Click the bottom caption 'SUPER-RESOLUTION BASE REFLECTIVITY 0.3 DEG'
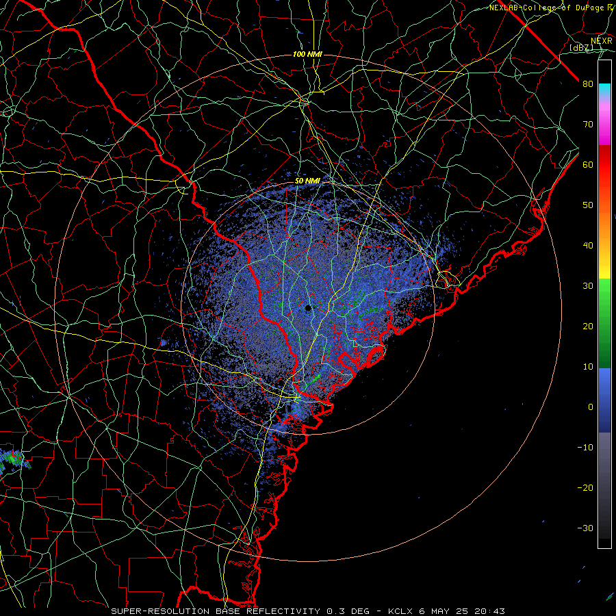616x616 pixels. pos(240,611)
